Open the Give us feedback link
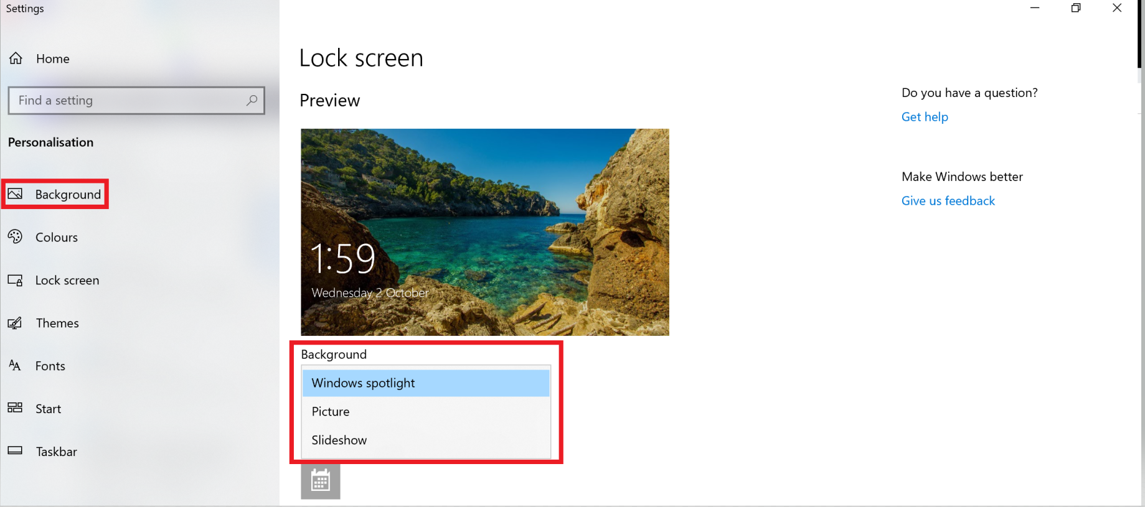The height and width of the screenshot is (507, 1145). pyautogui.click(x=948, y=201)
